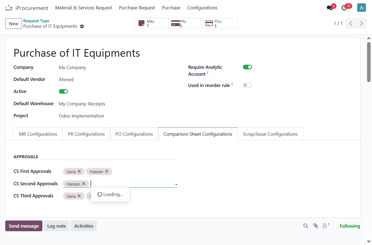Toggle the Active switch
This screenshot has height=245, width=372.
click(x=64, y=91)
